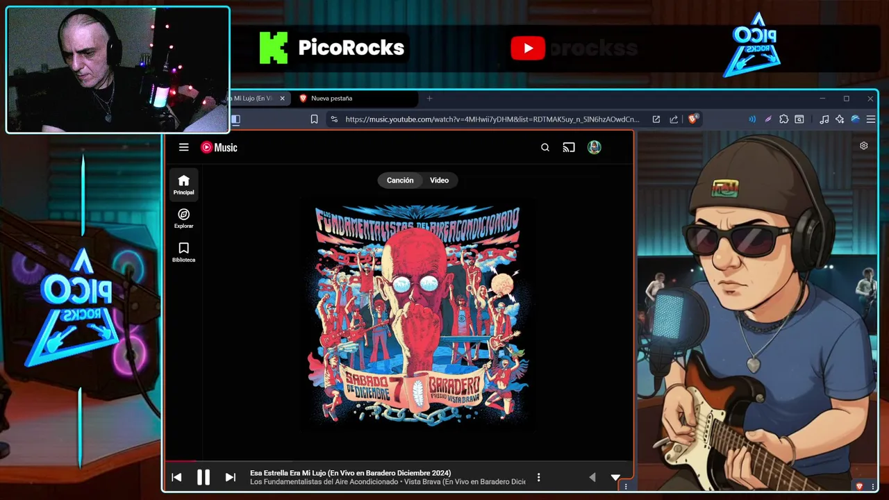The height and width of the screenshot is (500, 889).
Task: Click the red song progress bar
Action: point(180,460)
